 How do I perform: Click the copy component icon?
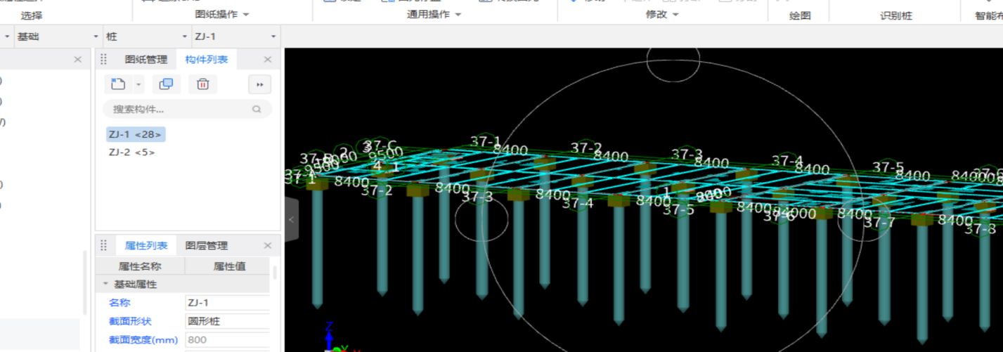tap(167, 84)
